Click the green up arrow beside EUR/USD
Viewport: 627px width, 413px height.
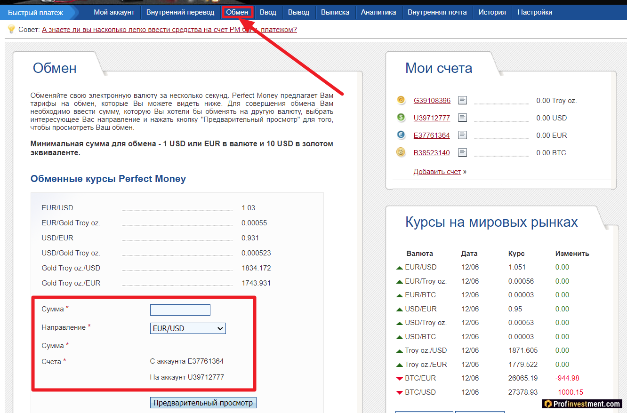pos(400,268)
